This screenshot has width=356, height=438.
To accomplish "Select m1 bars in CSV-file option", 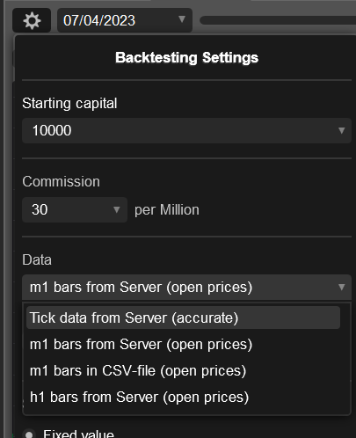I will [x=183, y=370].
